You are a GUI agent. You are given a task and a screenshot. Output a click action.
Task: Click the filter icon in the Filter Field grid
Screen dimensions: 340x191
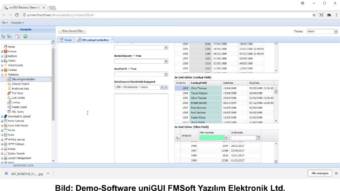pyautogui.click(x=178, y=138)
